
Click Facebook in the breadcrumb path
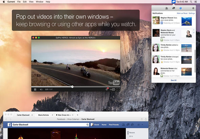tap(61, 119)
